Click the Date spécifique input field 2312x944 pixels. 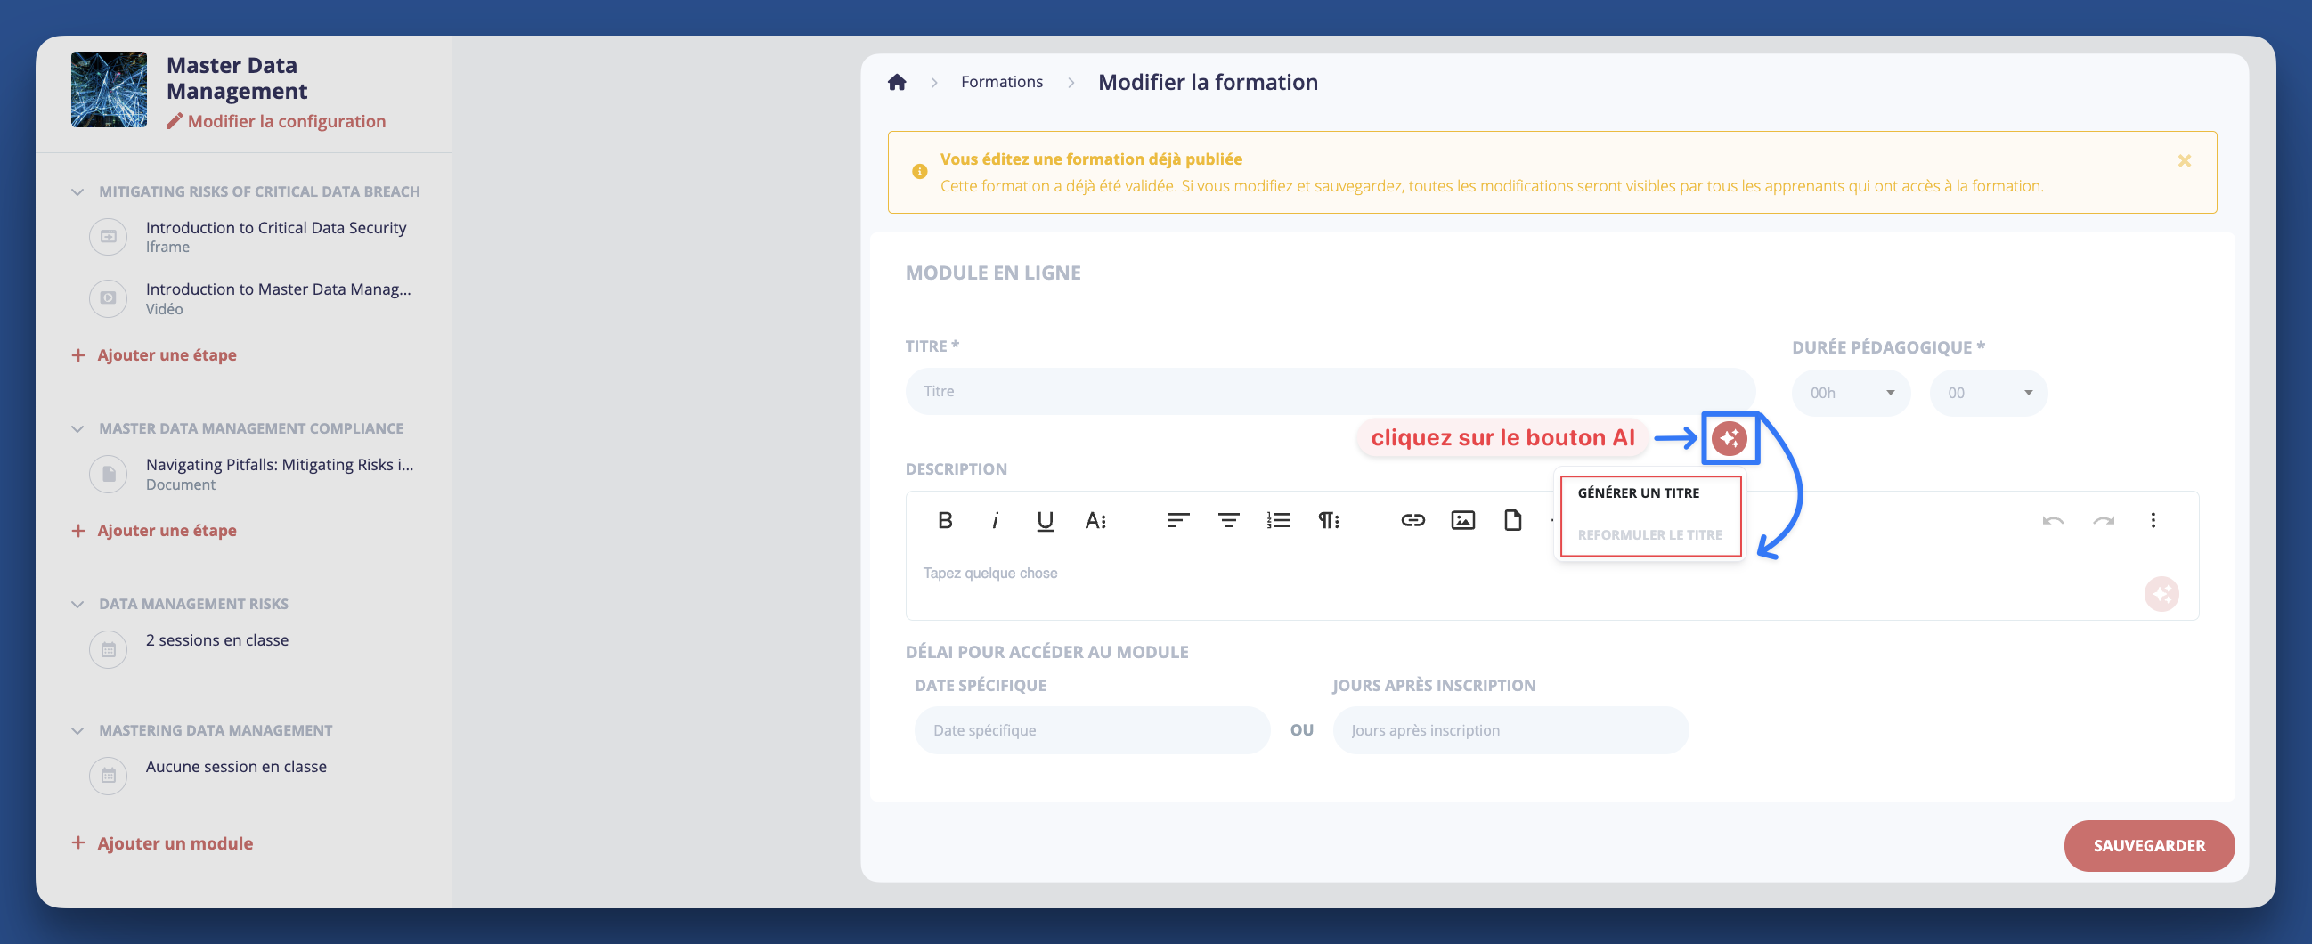click(x=1091, y=729)
